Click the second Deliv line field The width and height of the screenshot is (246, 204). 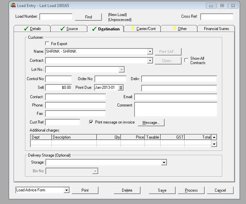pyautogui.click(x=179, y=88)
